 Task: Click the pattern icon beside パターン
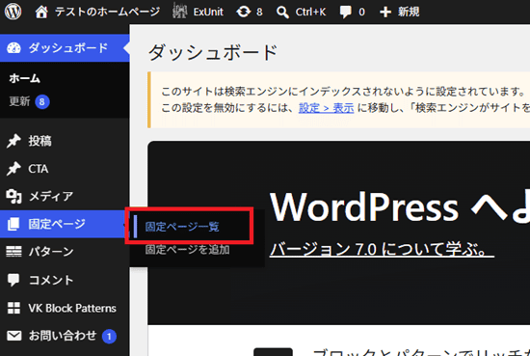[13, 252]
